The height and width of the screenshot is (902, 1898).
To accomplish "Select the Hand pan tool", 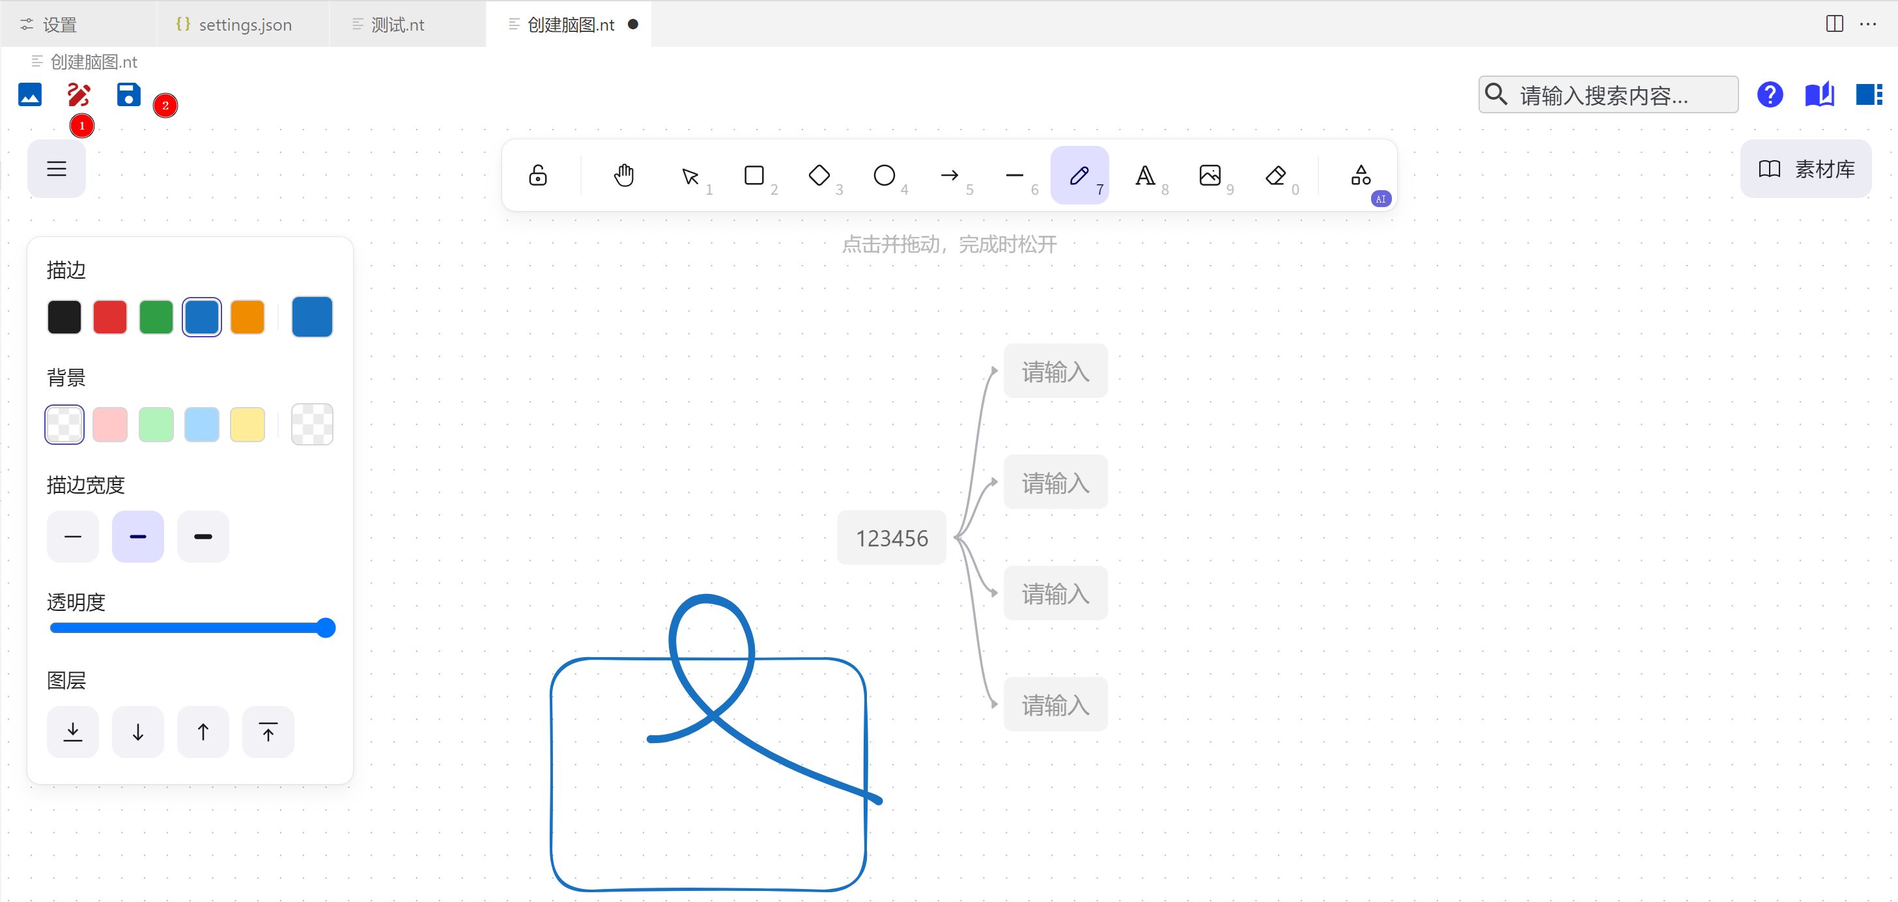I will (x=623, y=175).
